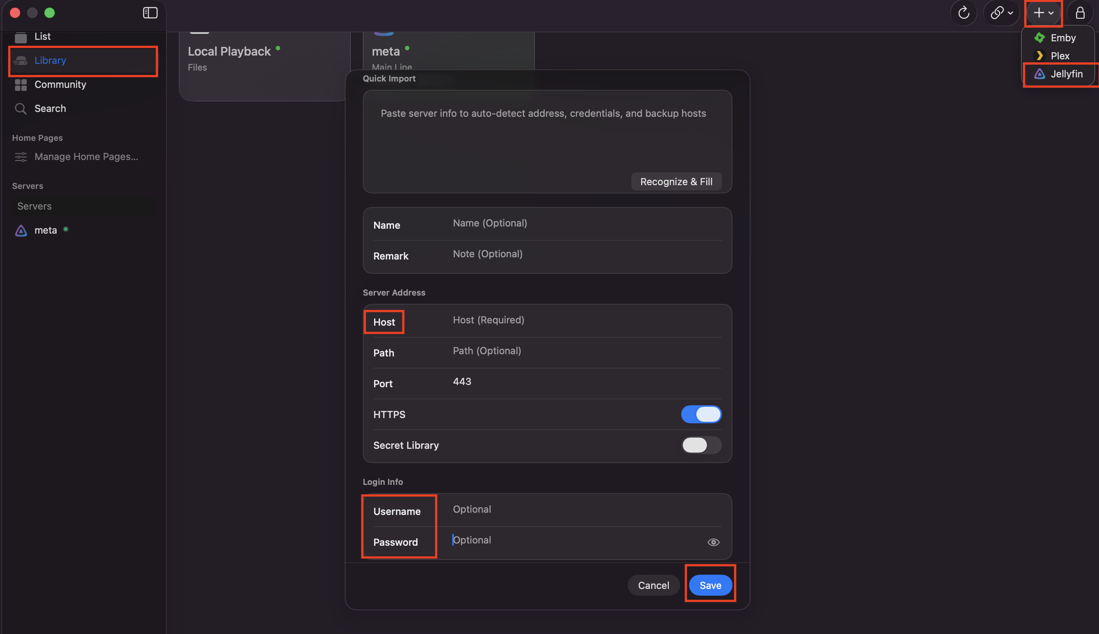This screenshot has height=634, width=1099.
Task: Click the Home Pages section header
Action: pos(38,138)
